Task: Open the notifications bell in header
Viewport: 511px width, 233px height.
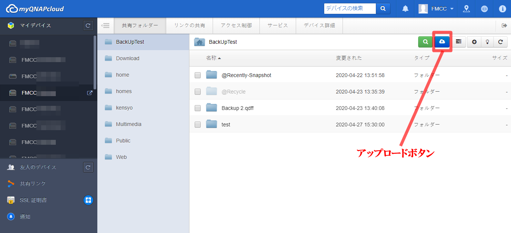Action: click(x=405, y=9)
